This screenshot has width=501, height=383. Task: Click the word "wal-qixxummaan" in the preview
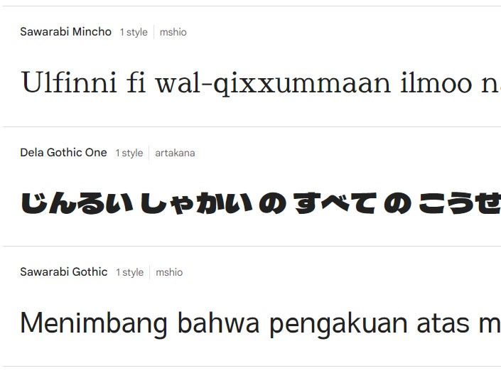pyautogui.click(x=273, y=83)
